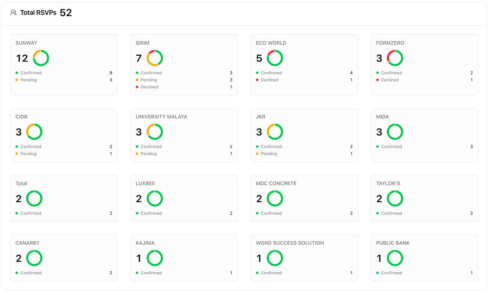
Task: Click the Confirmed row in KAJIMA card
Action: click(x=184, y=273)
